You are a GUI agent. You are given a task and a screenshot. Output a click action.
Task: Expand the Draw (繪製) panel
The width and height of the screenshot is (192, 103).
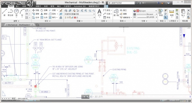pos(17,21)
